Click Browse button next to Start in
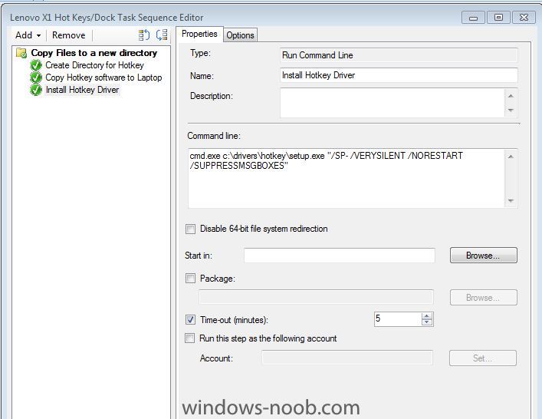Image resolution: width=542 pixels, height=419 pixels. [483, 256]
